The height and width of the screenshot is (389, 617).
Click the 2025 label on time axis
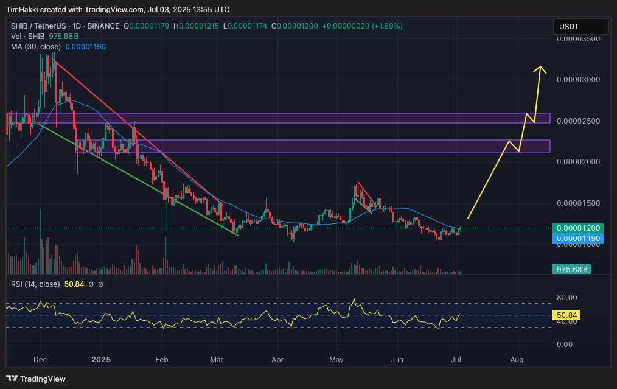[x=100, y=360]
